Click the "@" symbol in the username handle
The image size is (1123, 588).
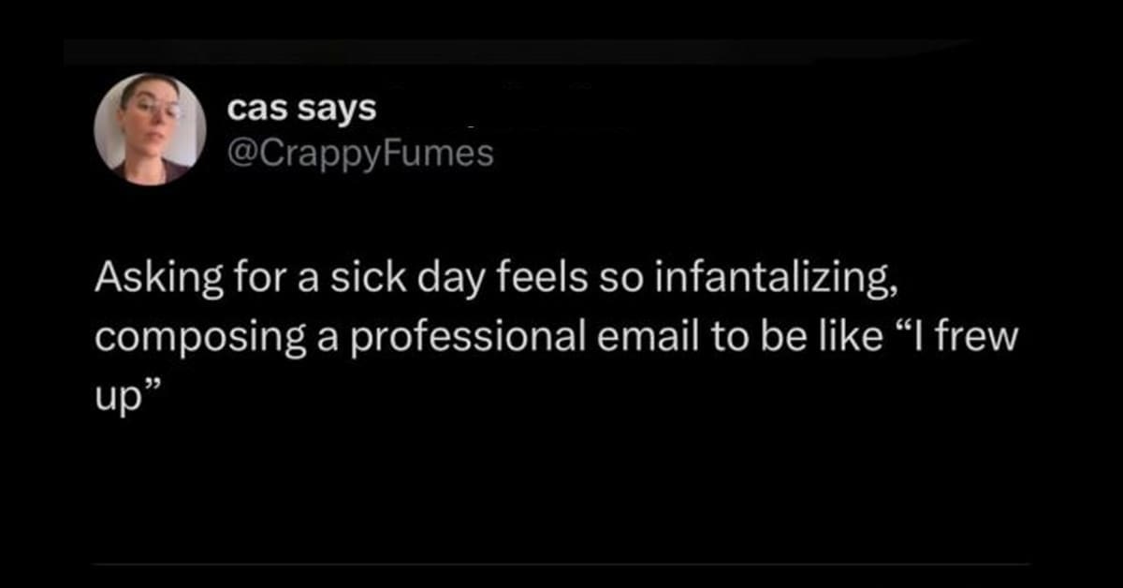(239, 153)
